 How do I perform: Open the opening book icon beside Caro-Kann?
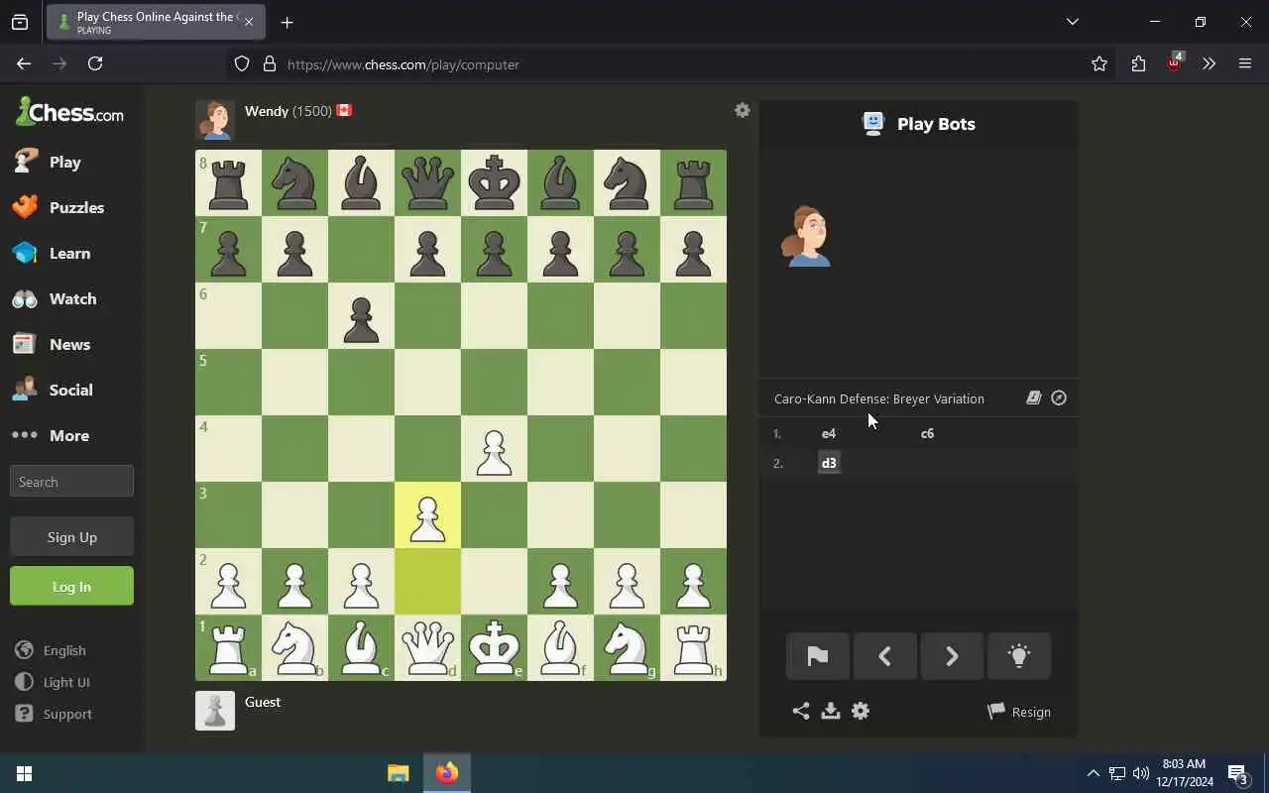pyautogui.click(x=1033, y=397)
